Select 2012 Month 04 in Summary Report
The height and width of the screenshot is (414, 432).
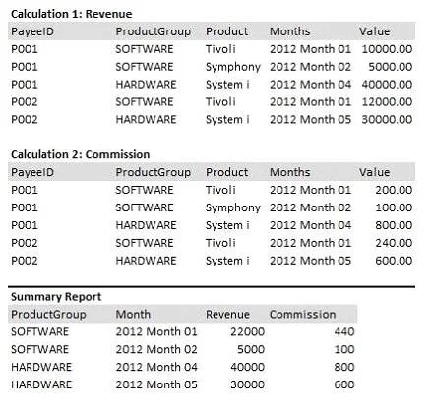pyautogui.click(x=156, y=367)
